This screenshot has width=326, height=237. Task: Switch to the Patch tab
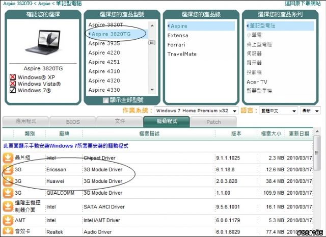click(213, 122)
